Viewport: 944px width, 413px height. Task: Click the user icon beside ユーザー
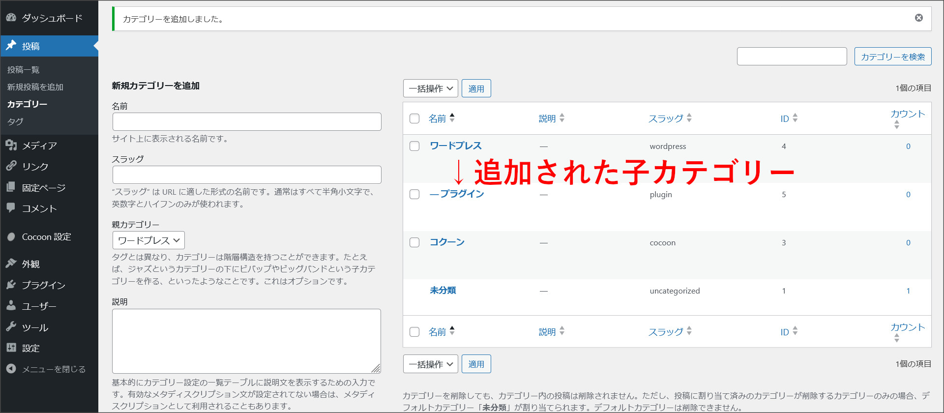point(11,306)
